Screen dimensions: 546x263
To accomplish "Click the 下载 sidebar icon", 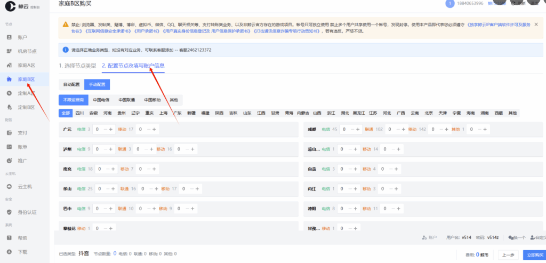I will pos(10,252).
